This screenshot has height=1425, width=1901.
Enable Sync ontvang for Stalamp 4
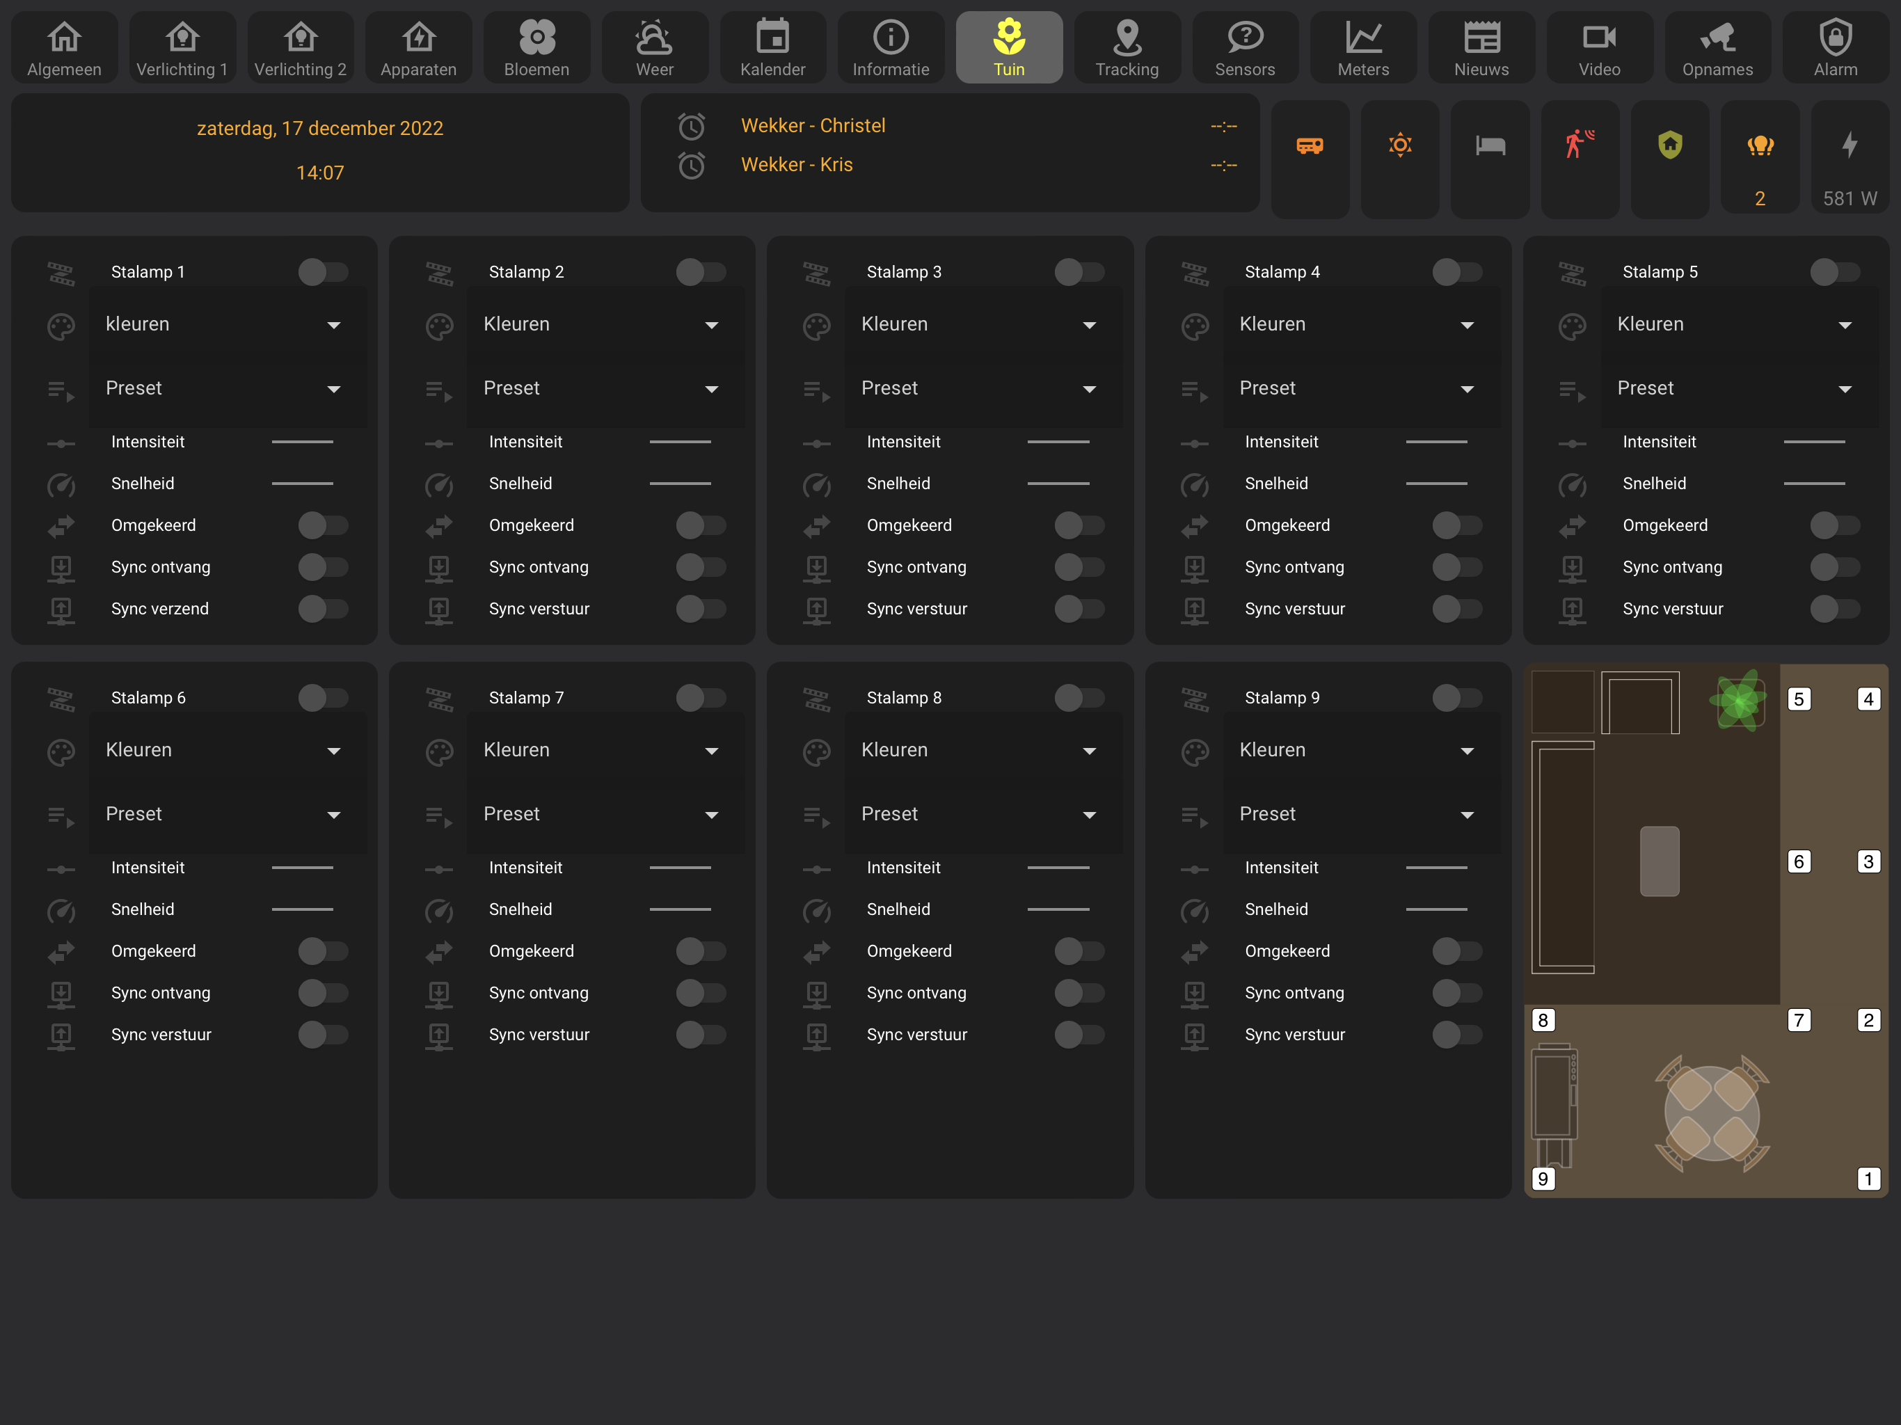1458,567
